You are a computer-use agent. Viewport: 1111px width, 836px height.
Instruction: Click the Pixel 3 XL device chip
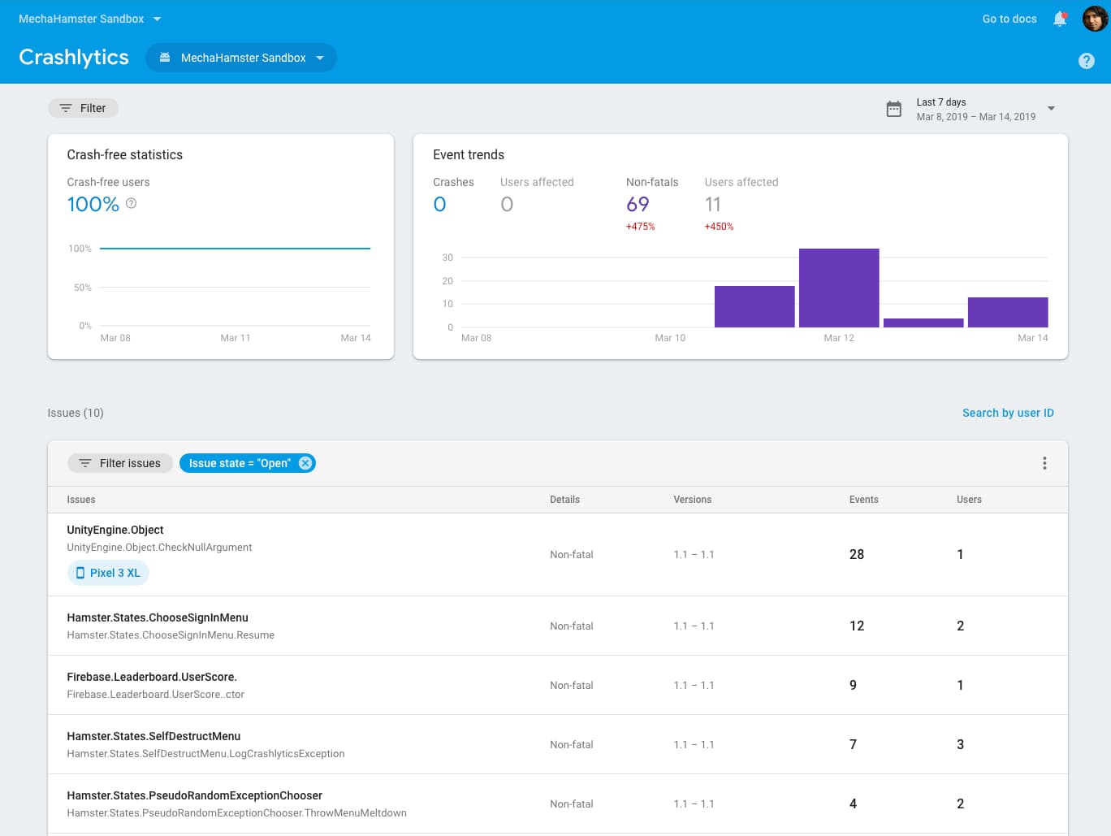pos(108,573)
